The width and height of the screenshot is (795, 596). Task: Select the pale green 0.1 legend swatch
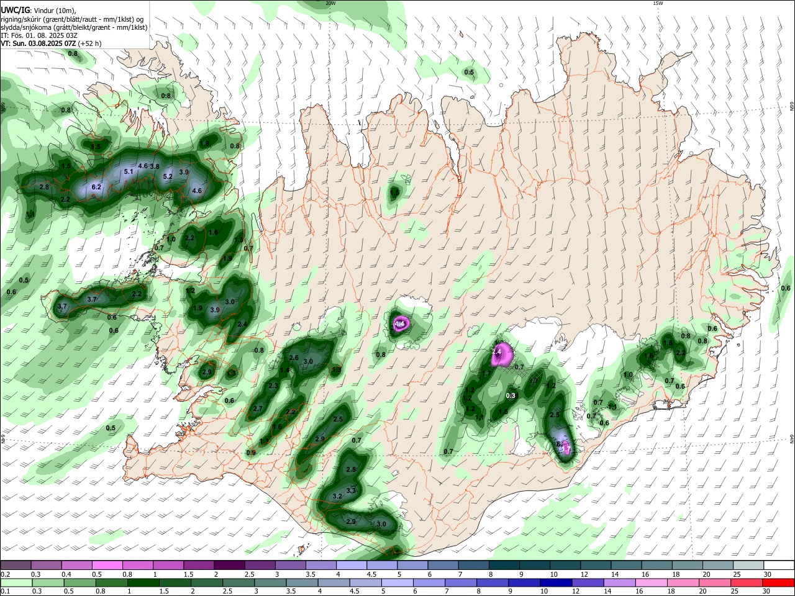coord(16,582)
